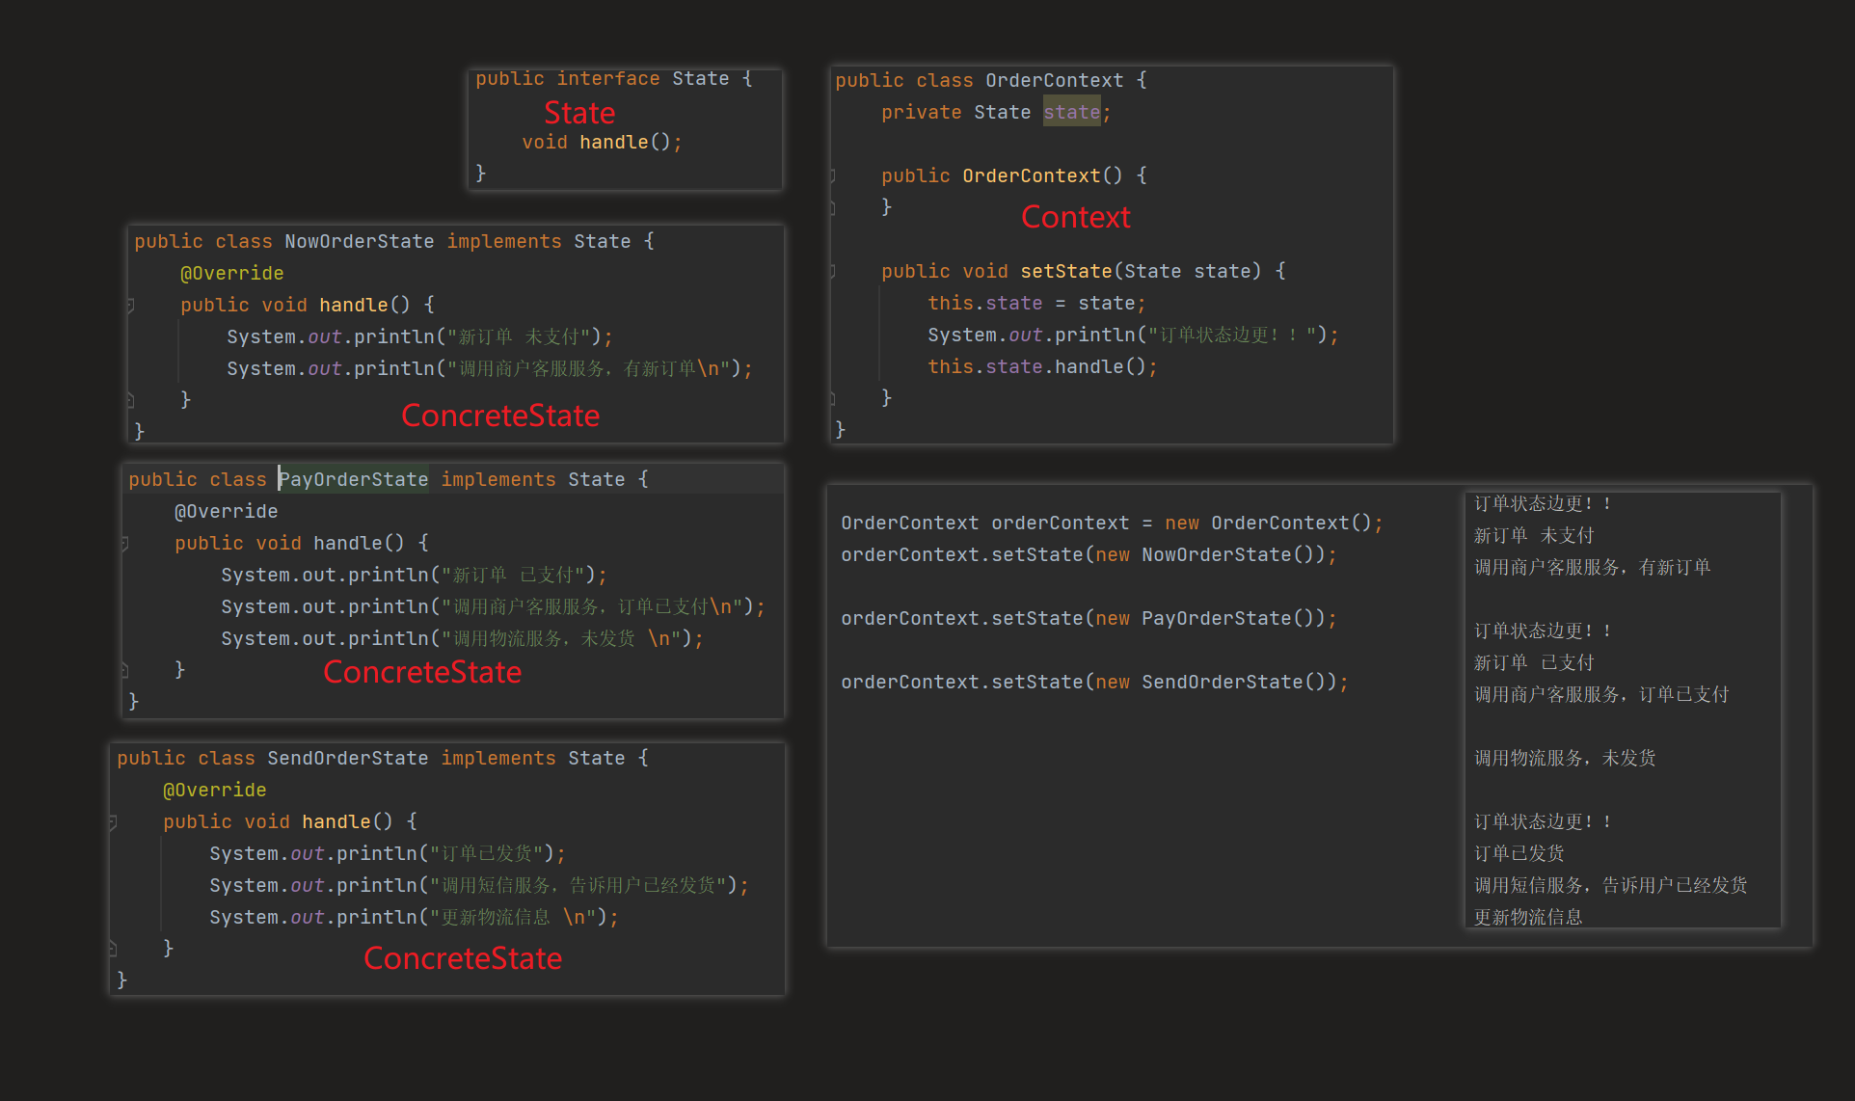Click println "调用商户客服服务, 订单已支付\n" line
Screen dimensions: 1855x1101
pos(493,607)
